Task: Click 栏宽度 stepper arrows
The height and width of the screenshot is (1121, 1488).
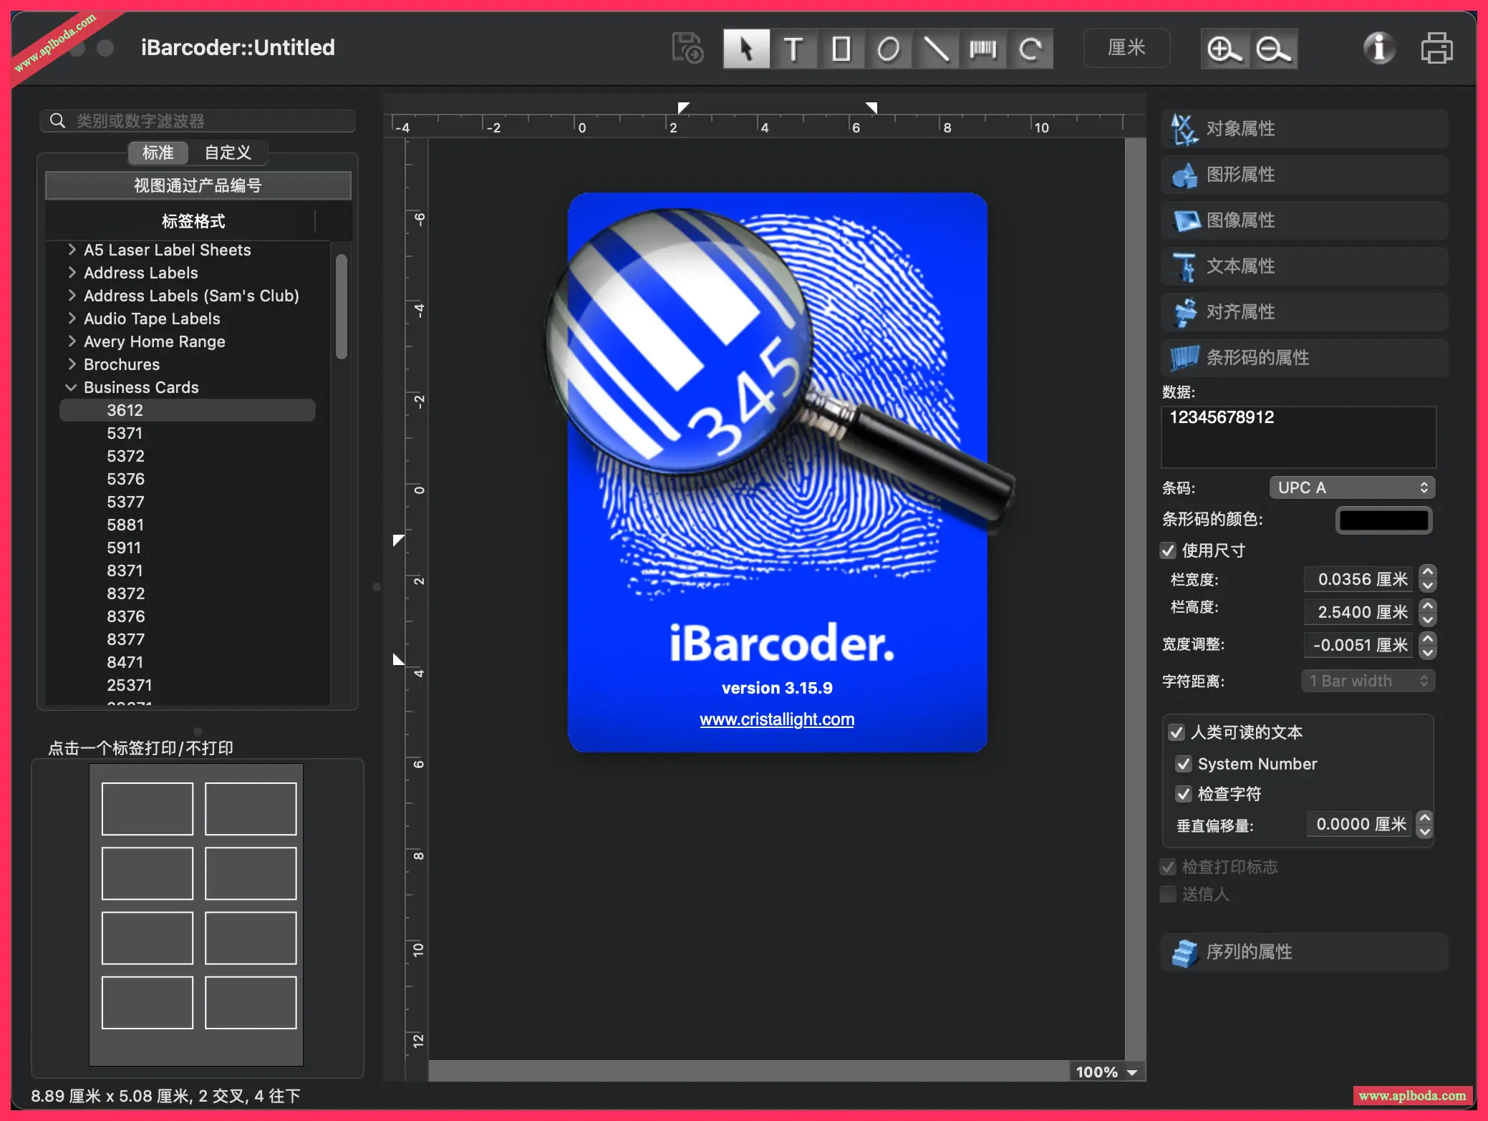Action: coord(1428,578)
